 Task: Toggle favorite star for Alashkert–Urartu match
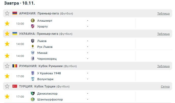pyautogui.click(x=7, y=24)
